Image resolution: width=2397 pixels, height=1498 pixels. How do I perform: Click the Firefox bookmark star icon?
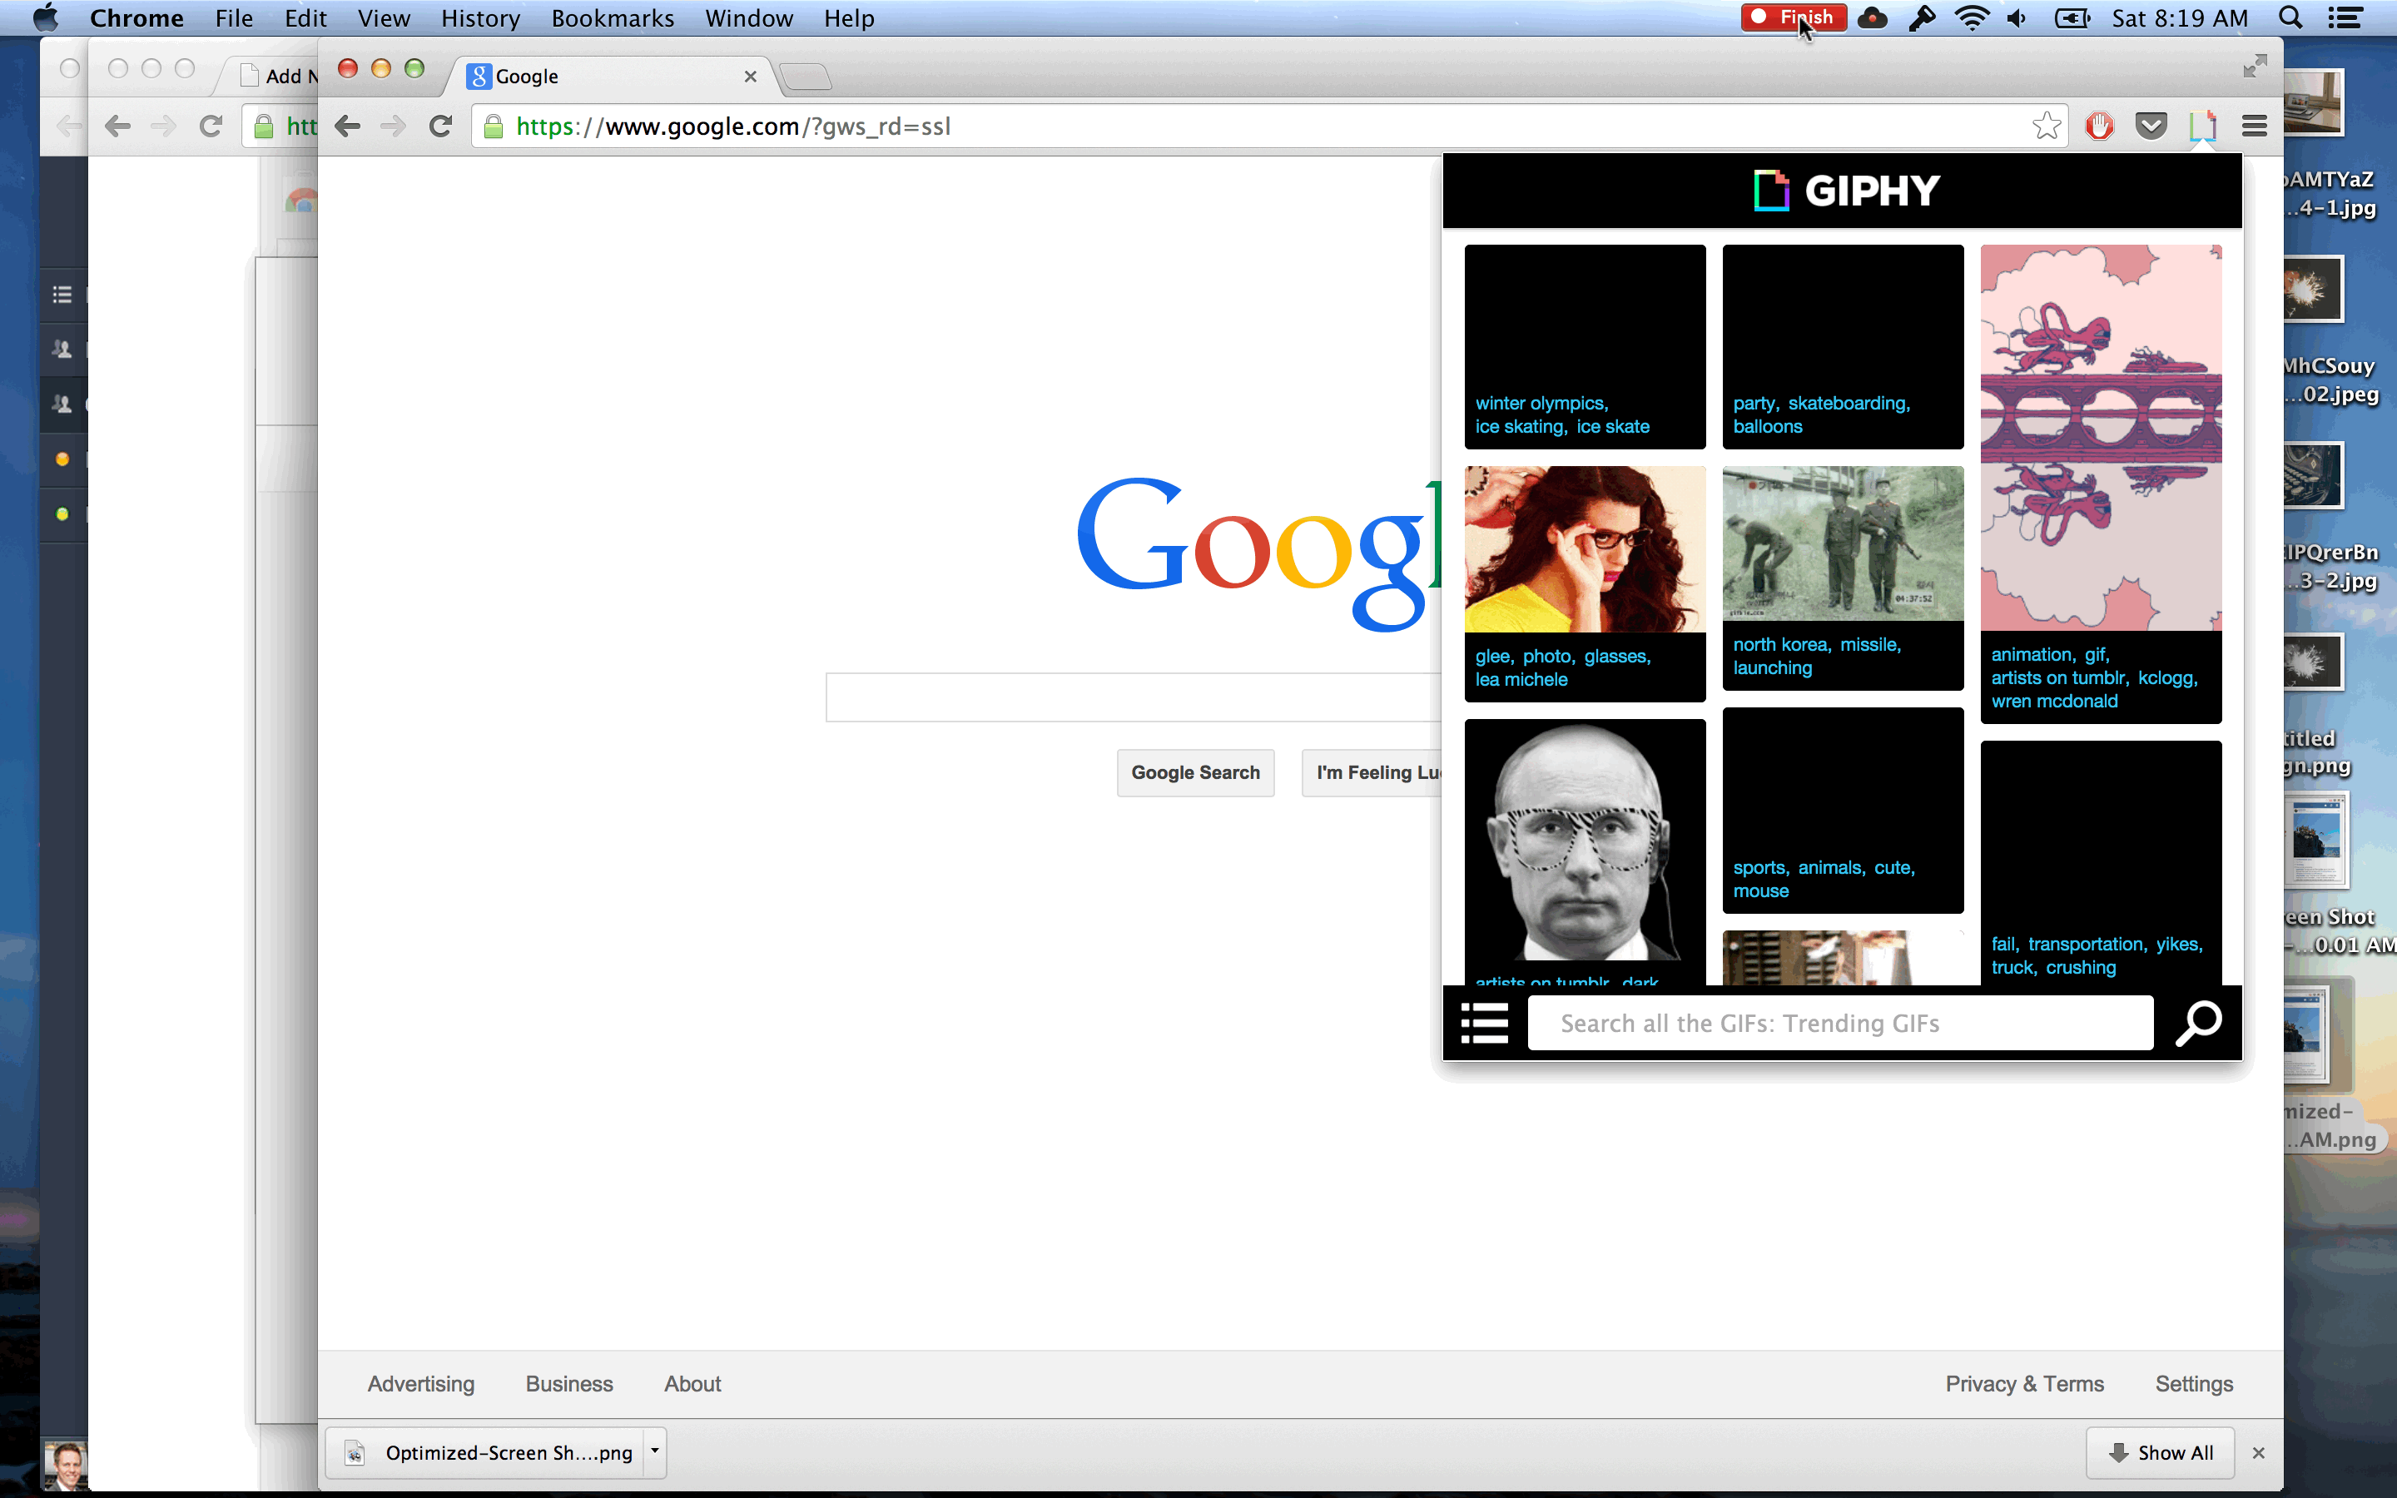[2045, 126]
